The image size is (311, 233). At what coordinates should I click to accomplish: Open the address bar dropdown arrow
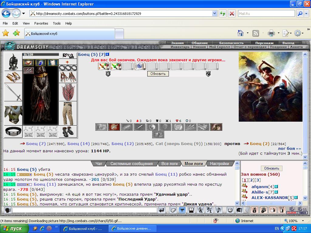[214, 13]
